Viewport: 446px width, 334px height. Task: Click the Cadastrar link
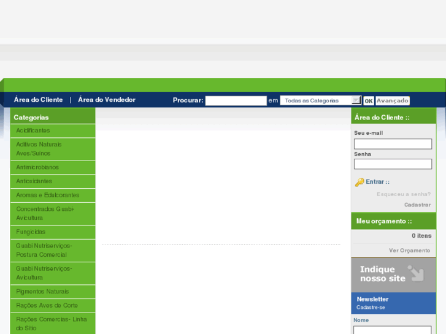click(418, 205)
